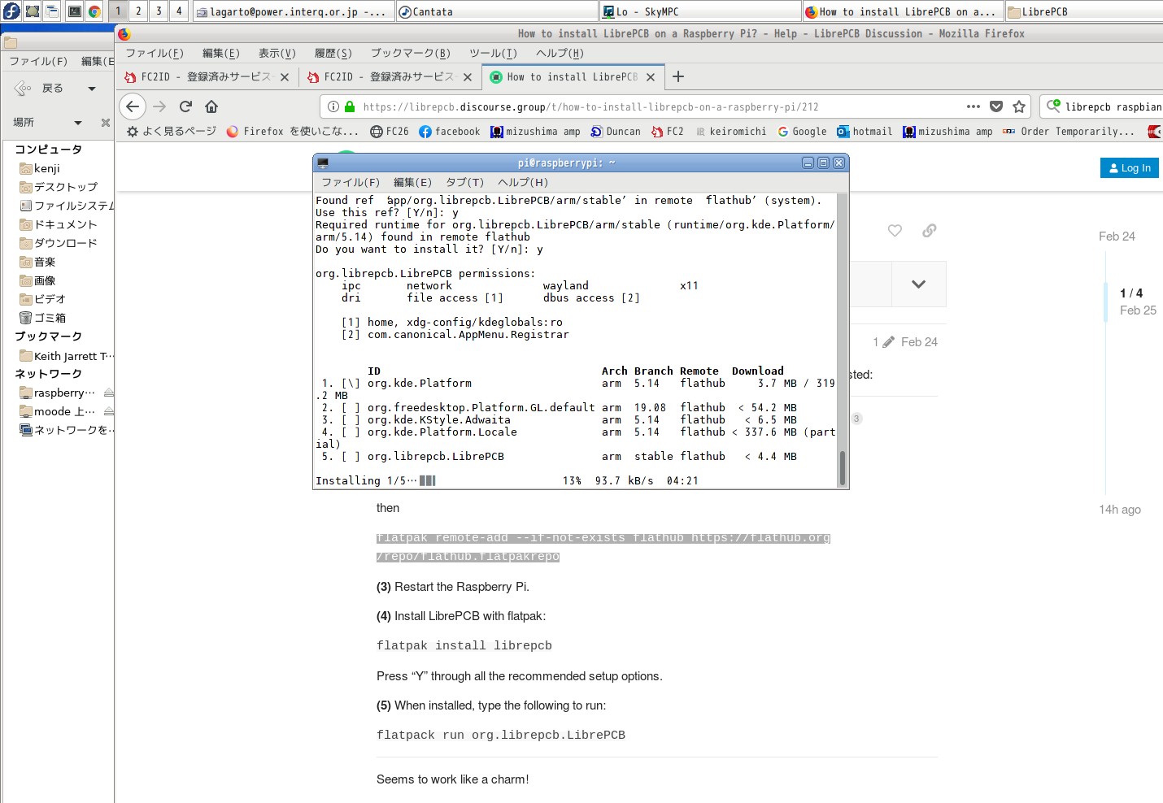Toggle the bookmark star for this page

tap(1019, 106)
